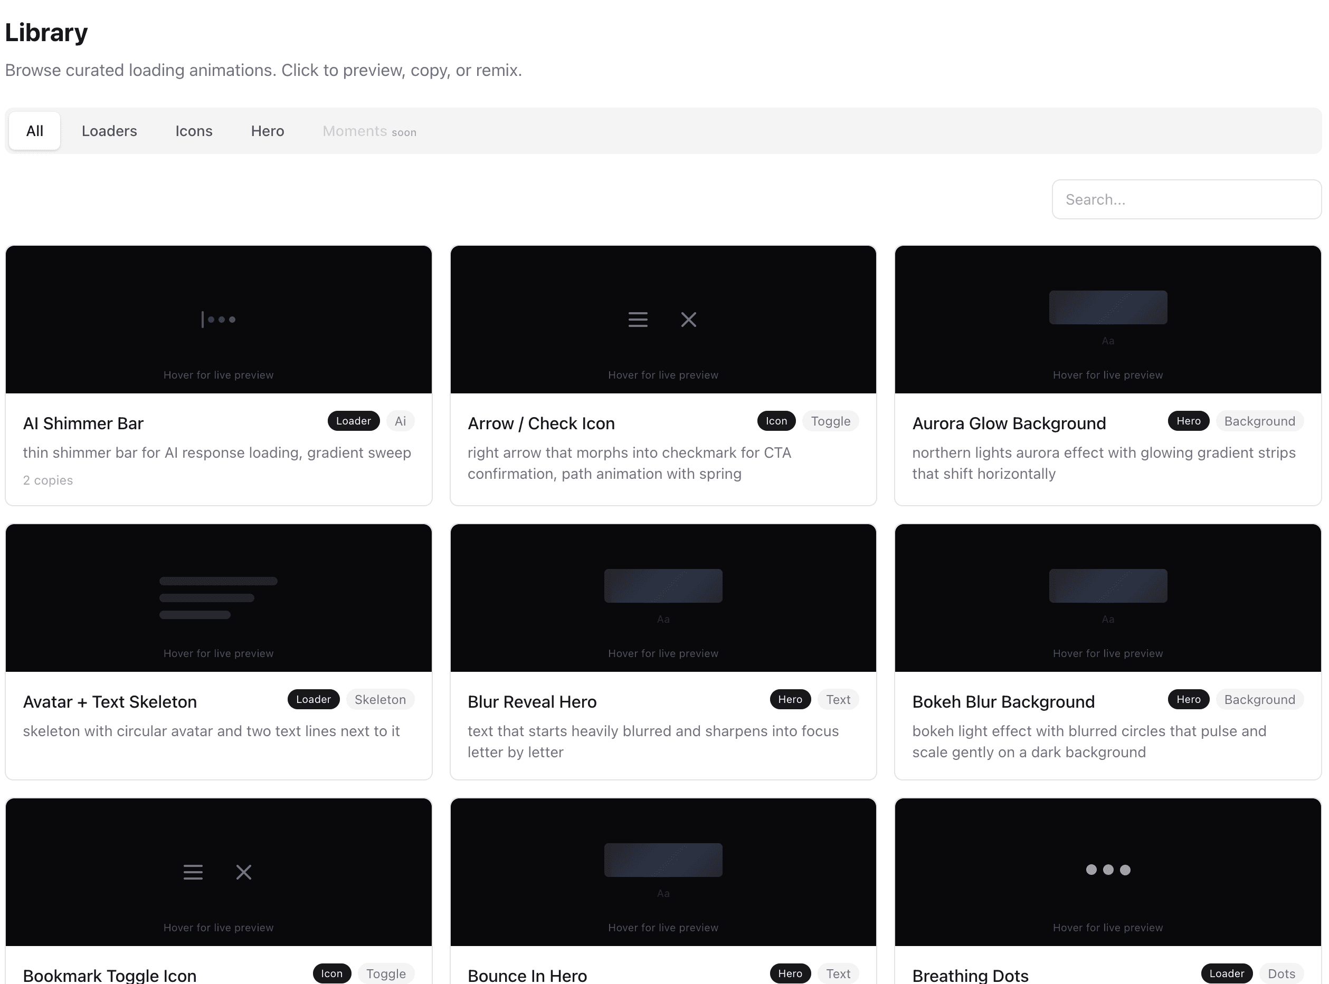Click the hamburger icon in Arrow / Check preview
The width and height of the screenshot is (1329, 984).
pos(638,320)
